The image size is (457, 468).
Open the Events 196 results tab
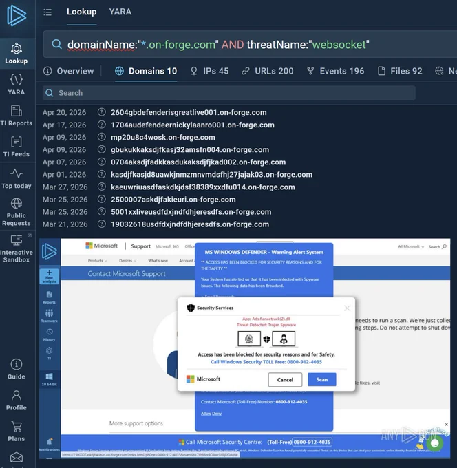click(335, 71)
